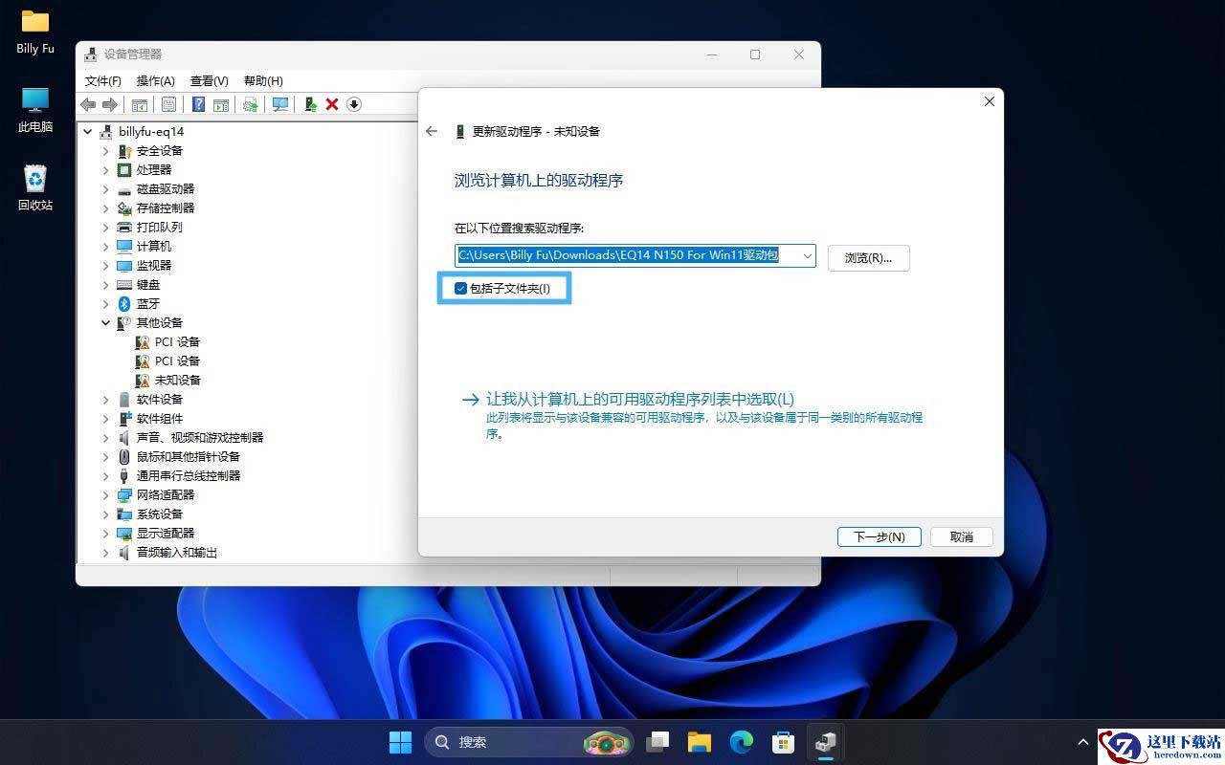Viewport: 1225px width, 765px height.
Task: Open the 查看(V) menu
Action: tap(210, 81)
